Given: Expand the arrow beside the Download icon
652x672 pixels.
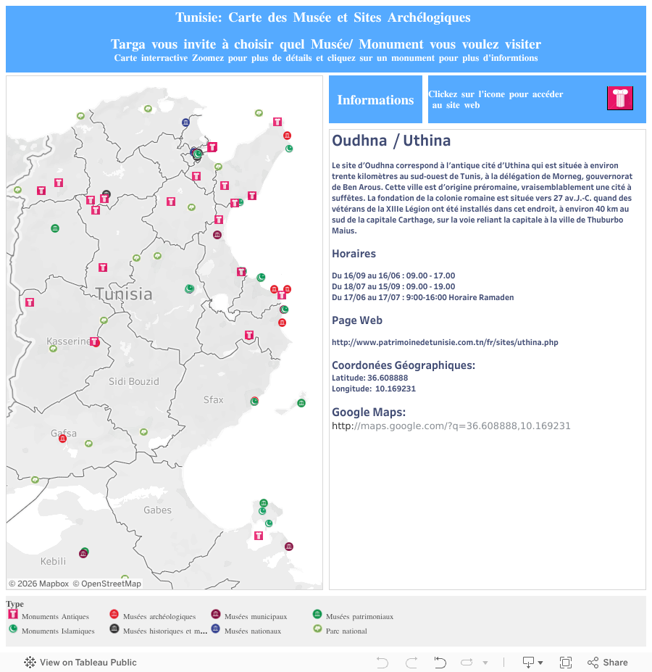Looking at the screenshot, I should 540,663.
